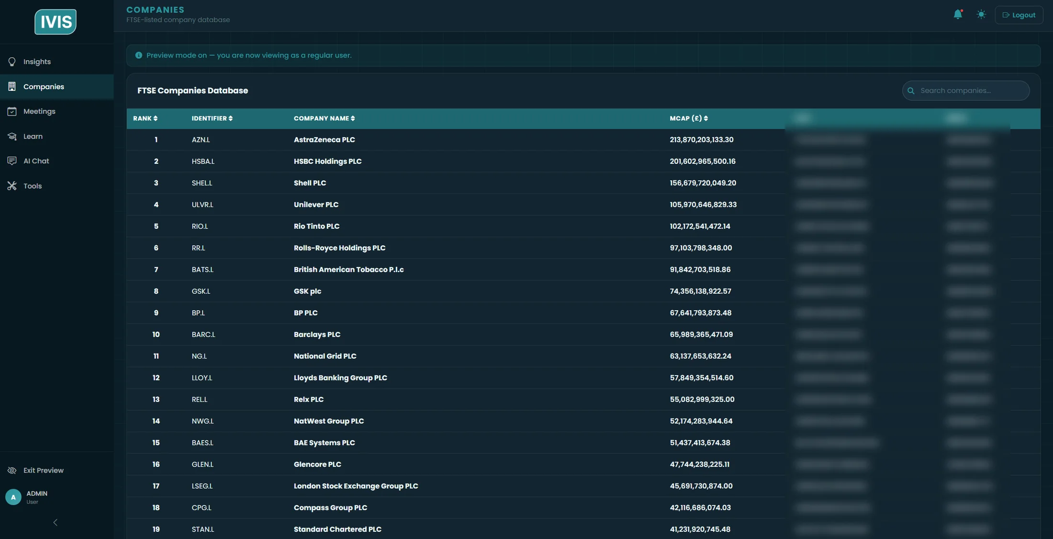Focus the Search companies field
The height and width of the screenshot is (539, 1053).
965,90
